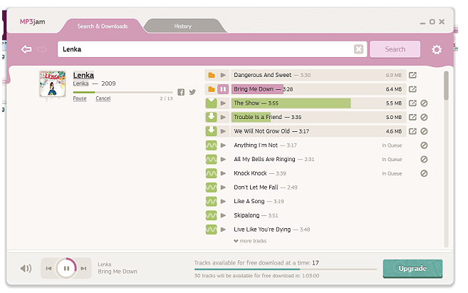
Task: Remove Anything I'm Not from queue
Action: [x=424, y=145]
